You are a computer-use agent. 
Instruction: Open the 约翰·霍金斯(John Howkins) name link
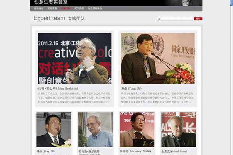(58, 89)
